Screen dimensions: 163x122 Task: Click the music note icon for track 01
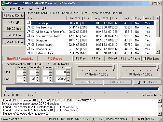point(29,23)
